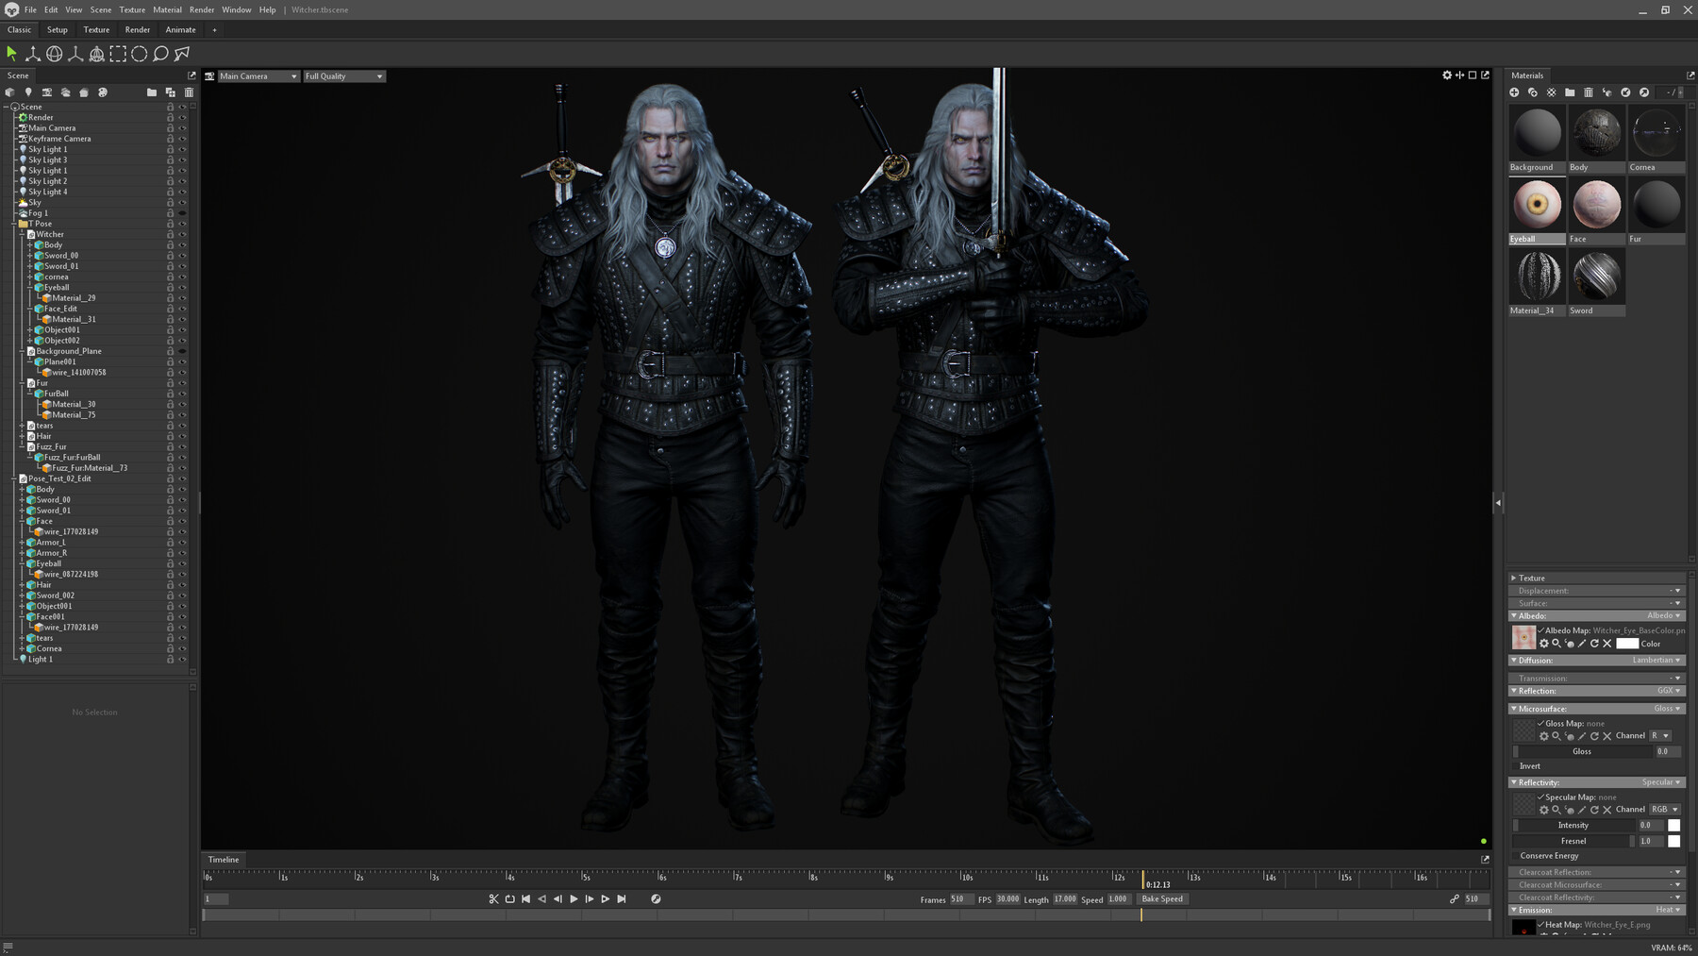The width and height of the screenshot is (1698, 956).
Task: Activate the lasso selection tool
Action: coord(158,54)
